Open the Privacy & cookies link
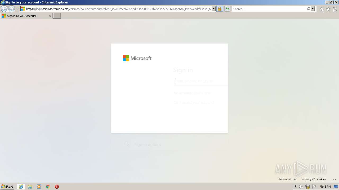Viewport: 339px width, 190px height. [x=314, y=179]
